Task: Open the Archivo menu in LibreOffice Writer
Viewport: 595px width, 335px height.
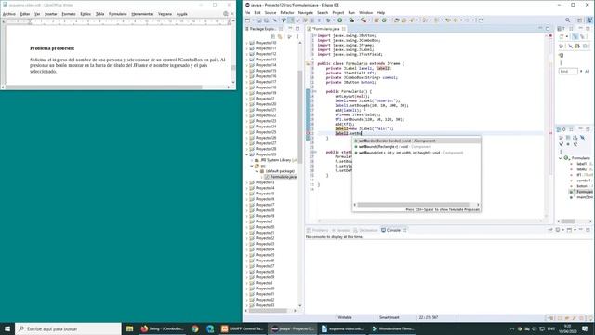Action: point(9,14)
